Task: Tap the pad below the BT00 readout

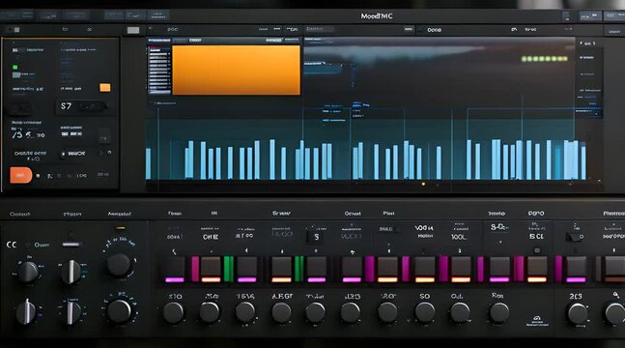Action: pyautogui.click(x=247, y=270)
